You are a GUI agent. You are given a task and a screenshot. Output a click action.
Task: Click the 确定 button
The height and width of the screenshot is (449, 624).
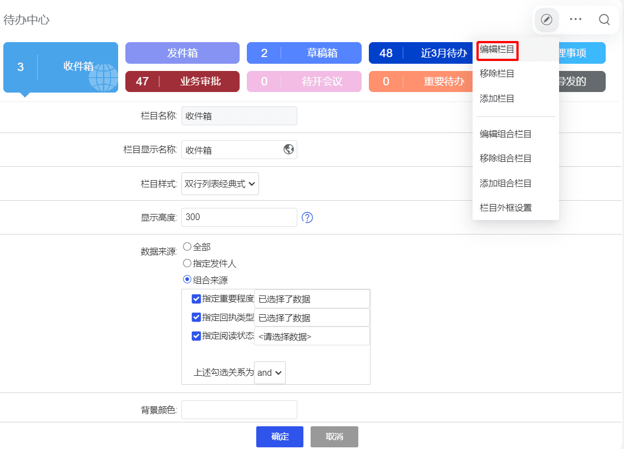[x=280, y=437]
